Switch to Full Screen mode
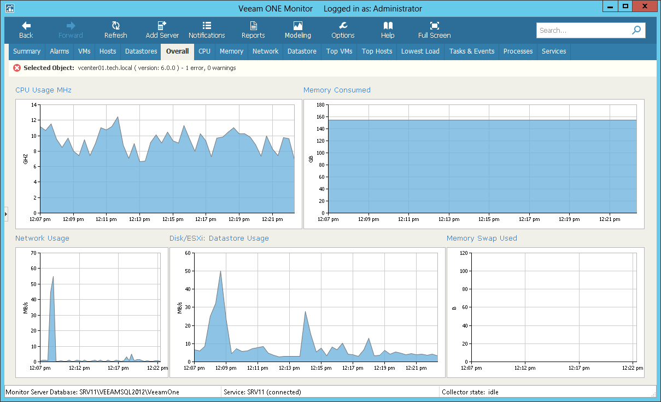This screenshot has width=661, height=402. [434, 30]
